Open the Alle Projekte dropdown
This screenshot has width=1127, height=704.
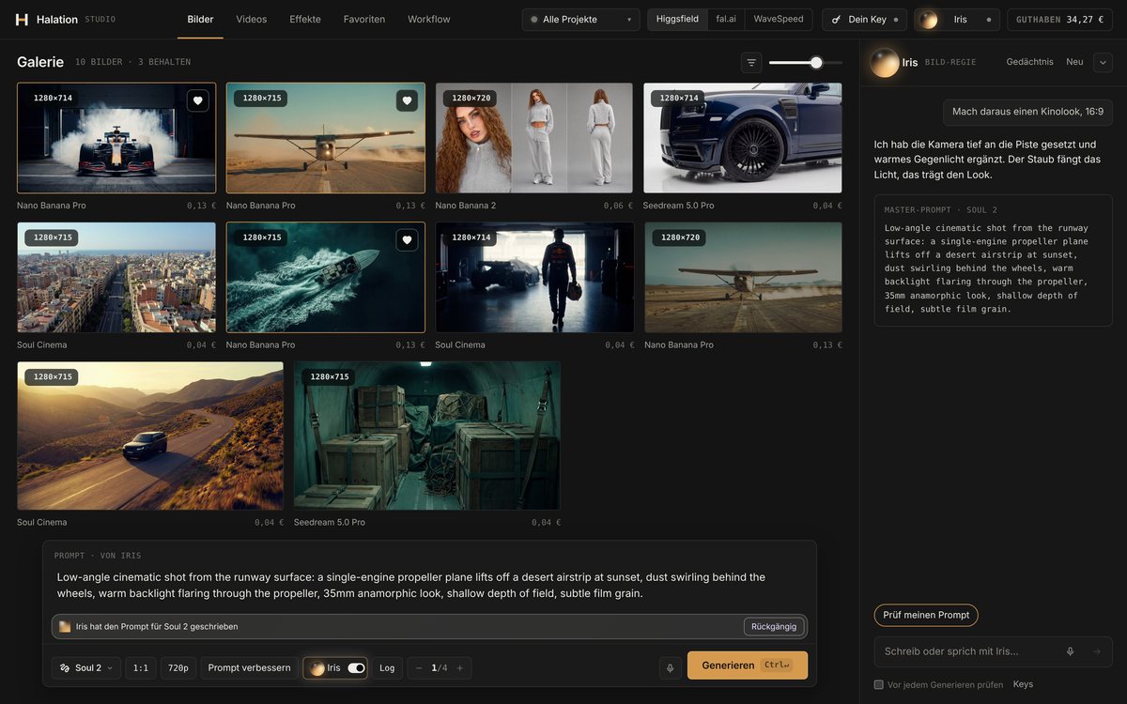click(580, 20)
